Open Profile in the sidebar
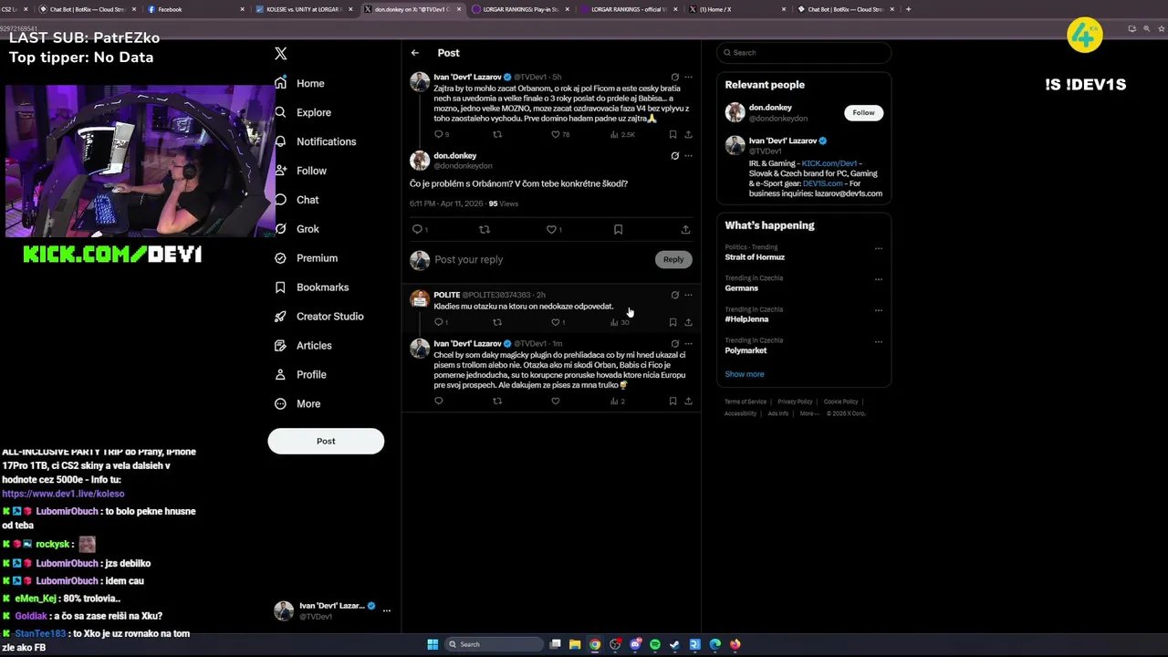The height and width of the screenshot is (657, 1168). [x=299, y=375]
